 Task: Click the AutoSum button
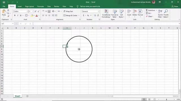click(150, 10)
